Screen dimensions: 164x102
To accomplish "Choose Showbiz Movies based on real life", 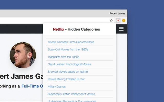I will pyautogui.click(x=68, y=72).
